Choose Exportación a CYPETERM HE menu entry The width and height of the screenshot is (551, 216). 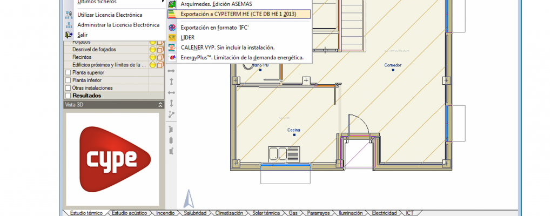[x=239, y=14]
